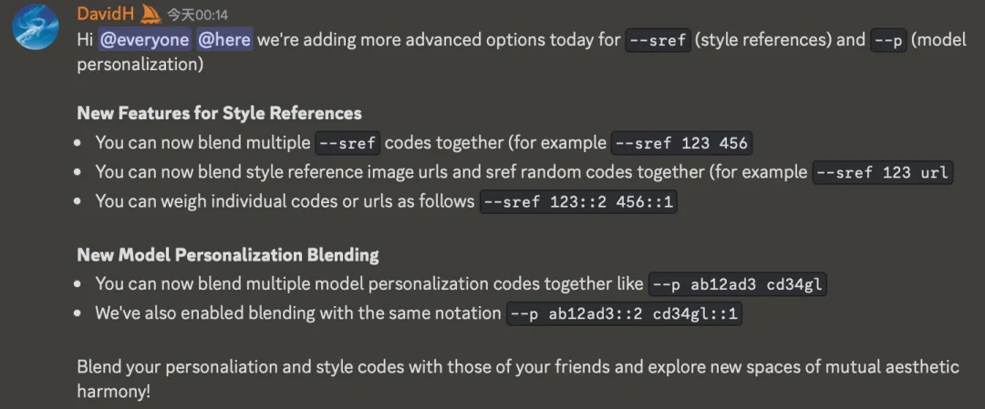Screen dimensions: 985x409
Task: Click the DavidH username
Action: tap(105, 13)
